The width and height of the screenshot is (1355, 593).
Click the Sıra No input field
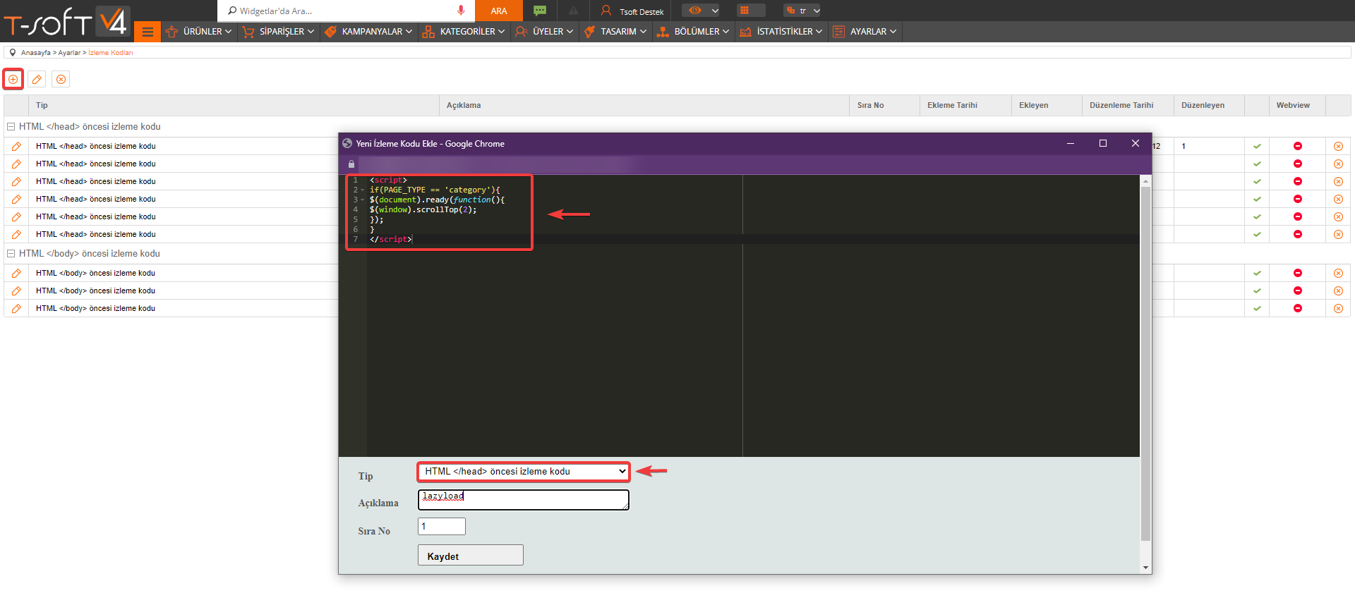pyautogui.click(x=442, y=527)
